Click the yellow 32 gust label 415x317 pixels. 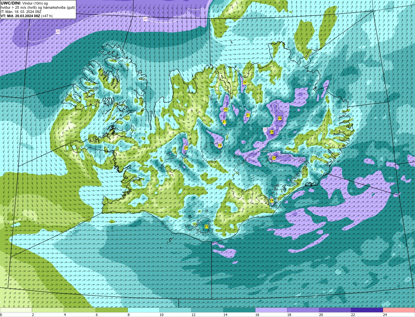245,82
